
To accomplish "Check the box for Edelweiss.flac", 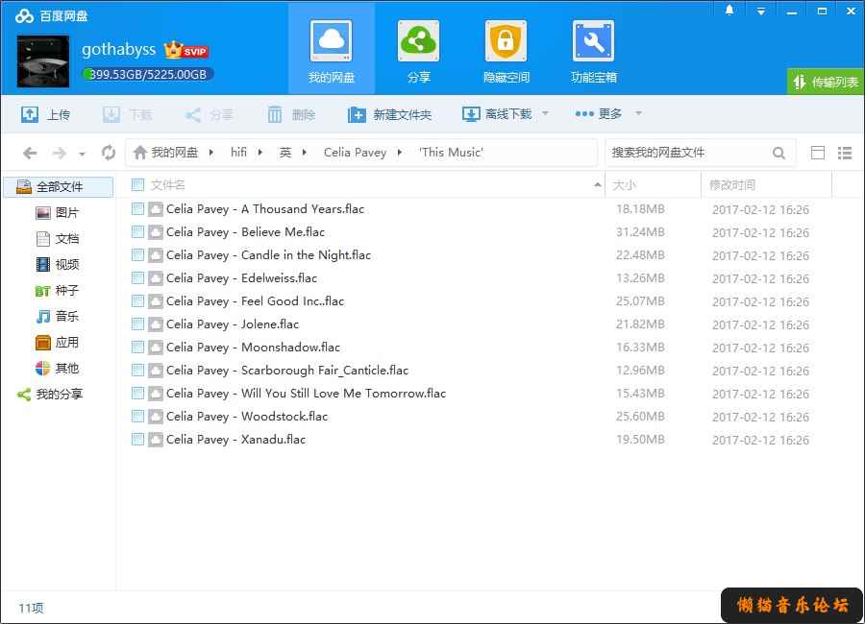I will [x=137, y=278].
